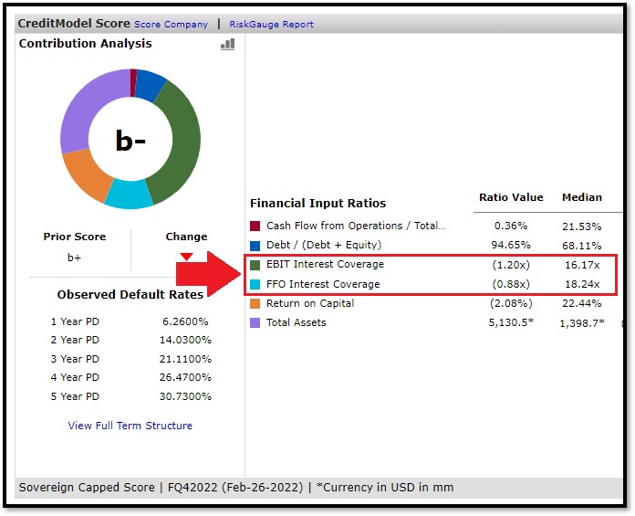Viewport: 635px width, 516px height.
Task: Click the purple Total Assets legend swatch
Action: (255, 322)
